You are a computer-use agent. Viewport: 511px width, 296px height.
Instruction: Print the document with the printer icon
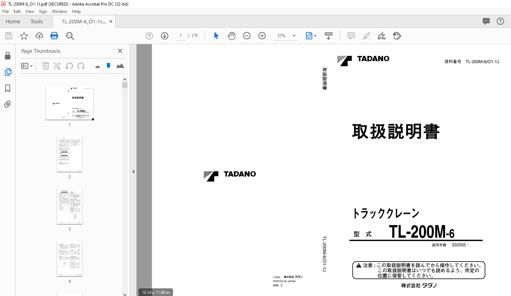[54, 36]
